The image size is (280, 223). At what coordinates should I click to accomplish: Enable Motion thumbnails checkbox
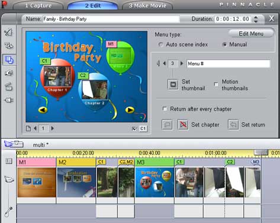click(x=216, y=85)
